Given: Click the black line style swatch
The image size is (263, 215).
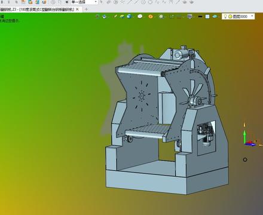Looking at the screenshot, I should click(x=200, y=17).
